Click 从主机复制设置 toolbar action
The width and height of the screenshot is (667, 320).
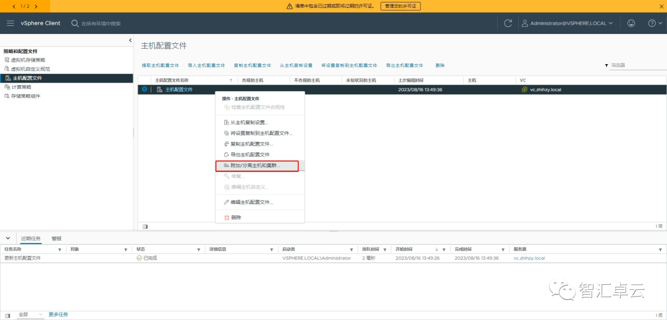tap(296, 65)
